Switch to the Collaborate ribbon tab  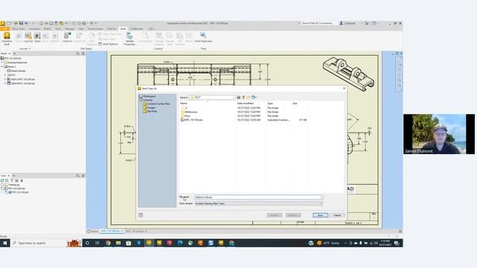pyautogui.click(x=136, y=29)
